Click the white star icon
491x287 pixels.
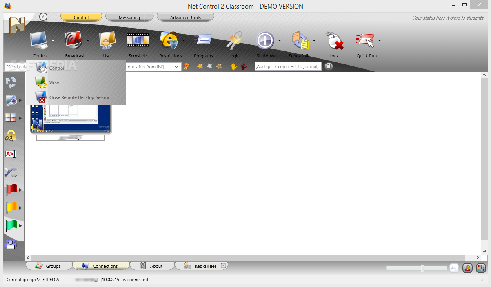coord(209,66)
